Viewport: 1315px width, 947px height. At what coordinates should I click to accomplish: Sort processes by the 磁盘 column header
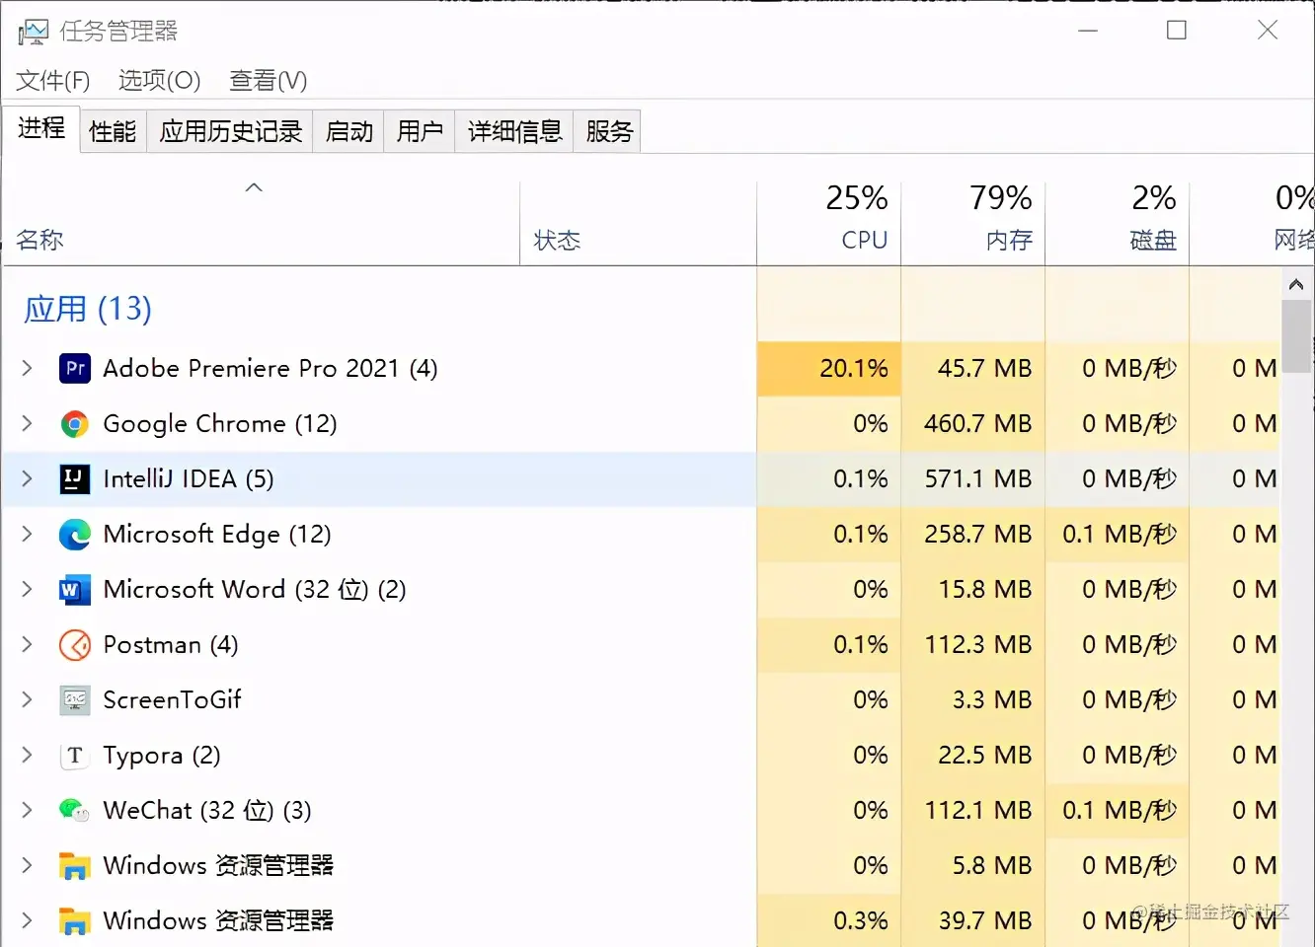click(x=1118, y=224)
